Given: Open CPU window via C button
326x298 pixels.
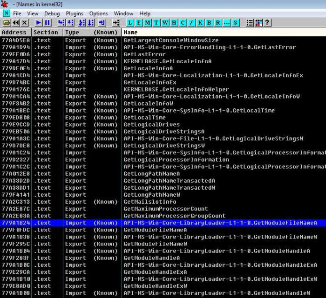Looking at the screenshot, I should tap(183, 23).
